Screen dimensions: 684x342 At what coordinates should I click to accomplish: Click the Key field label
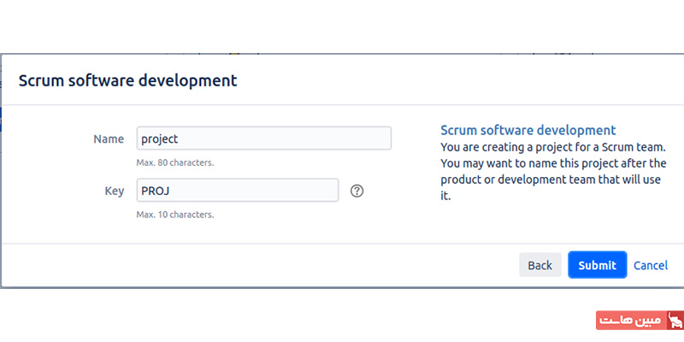coord(115,191)
